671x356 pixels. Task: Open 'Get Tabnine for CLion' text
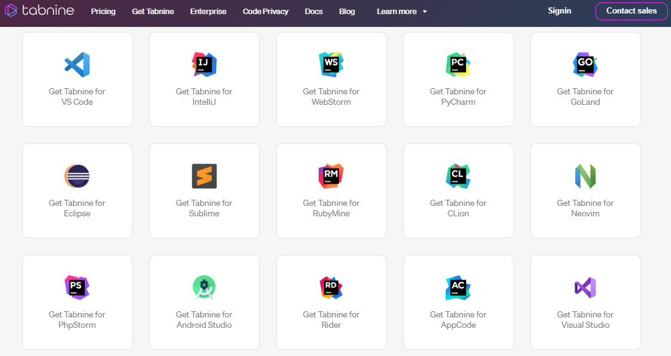tap(459, 208)
